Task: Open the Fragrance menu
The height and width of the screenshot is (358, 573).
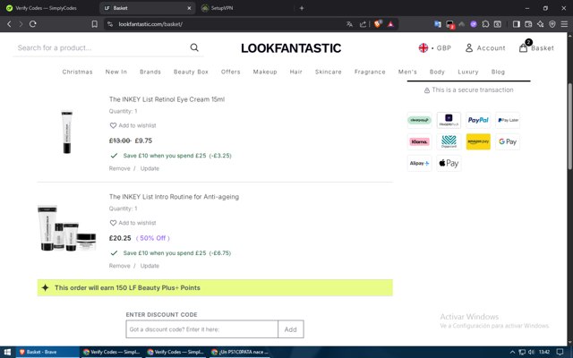Action: pos(370,72)
